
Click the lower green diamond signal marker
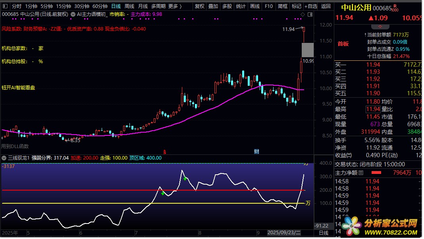pos(163,193)
